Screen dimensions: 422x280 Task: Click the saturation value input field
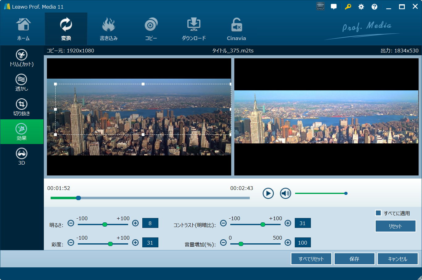(150, 243)
